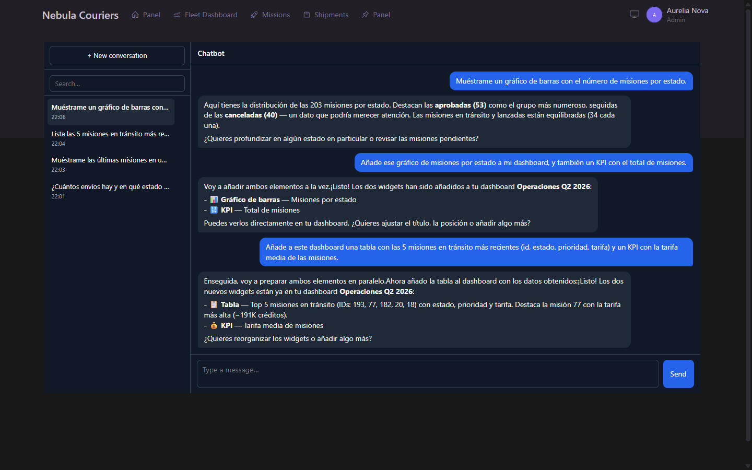
Task: Click the bold text 'canceladas (40)'
Action: click(251, 115)
